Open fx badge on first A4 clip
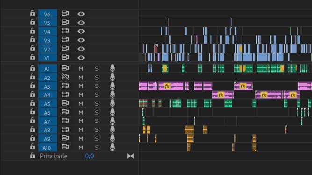 click(221, 95)
